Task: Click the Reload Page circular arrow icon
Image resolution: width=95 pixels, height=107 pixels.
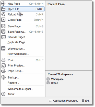Action: click(x=3, y=14)
